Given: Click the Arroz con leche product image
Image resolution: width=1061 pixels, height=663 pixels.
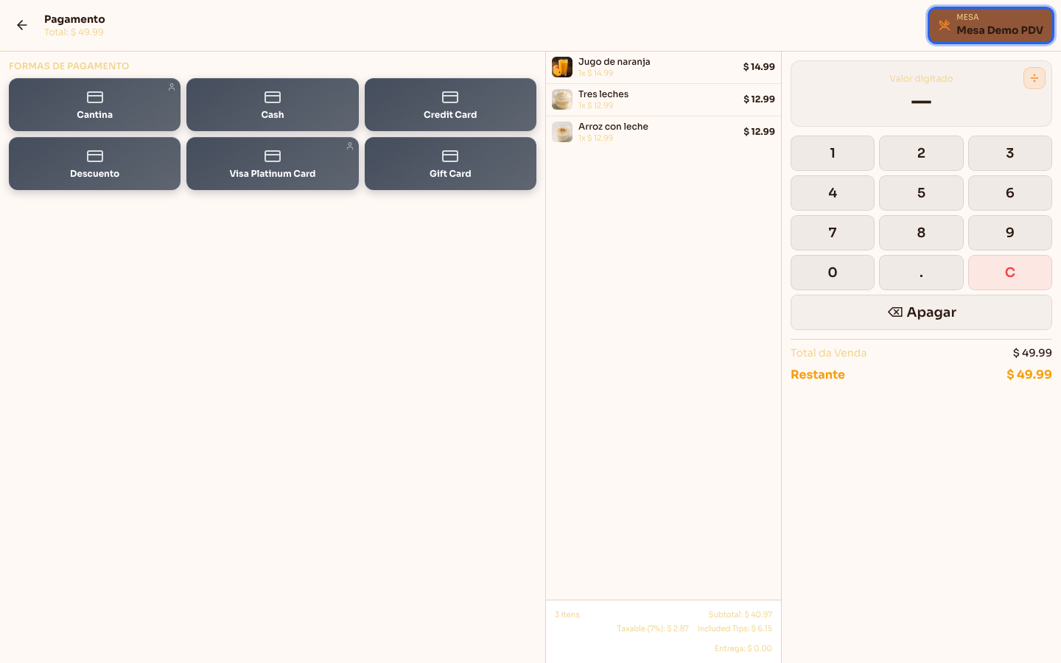Looking at the screenshot, I should coord(562,132).
